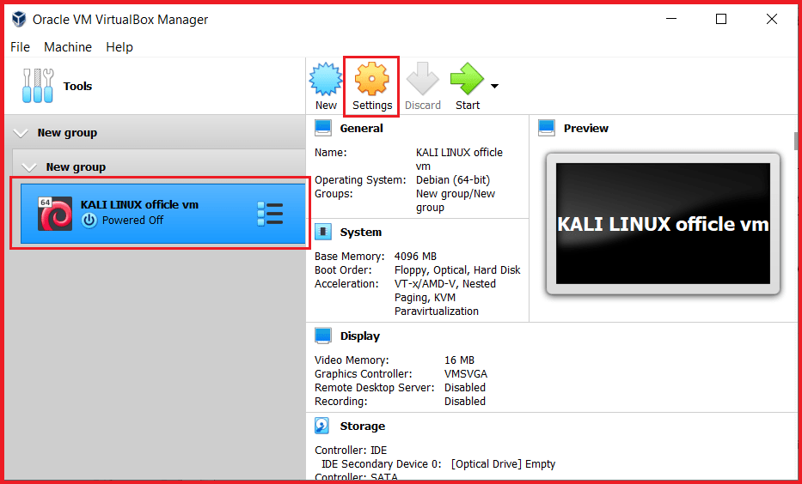Click the Discard toolbar icon
The height and width of the screenshot is (484, 802).
422,79
